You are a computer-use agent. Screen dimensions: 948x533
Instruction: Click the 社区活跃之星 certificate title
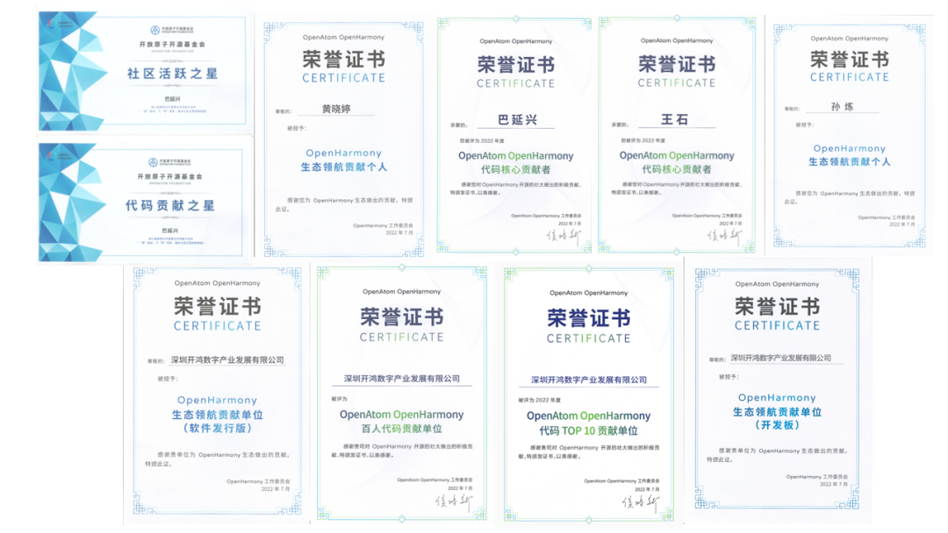point(172,74)
